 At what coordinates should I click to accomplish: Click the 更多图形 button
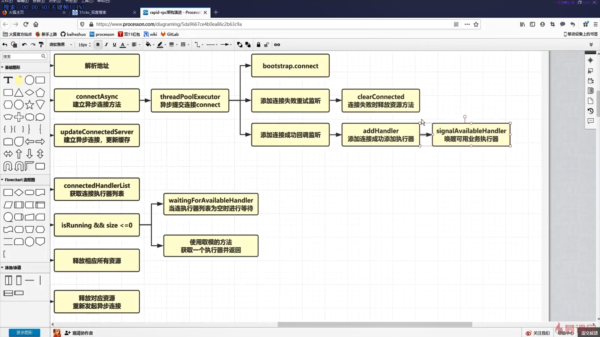[24, 333]
